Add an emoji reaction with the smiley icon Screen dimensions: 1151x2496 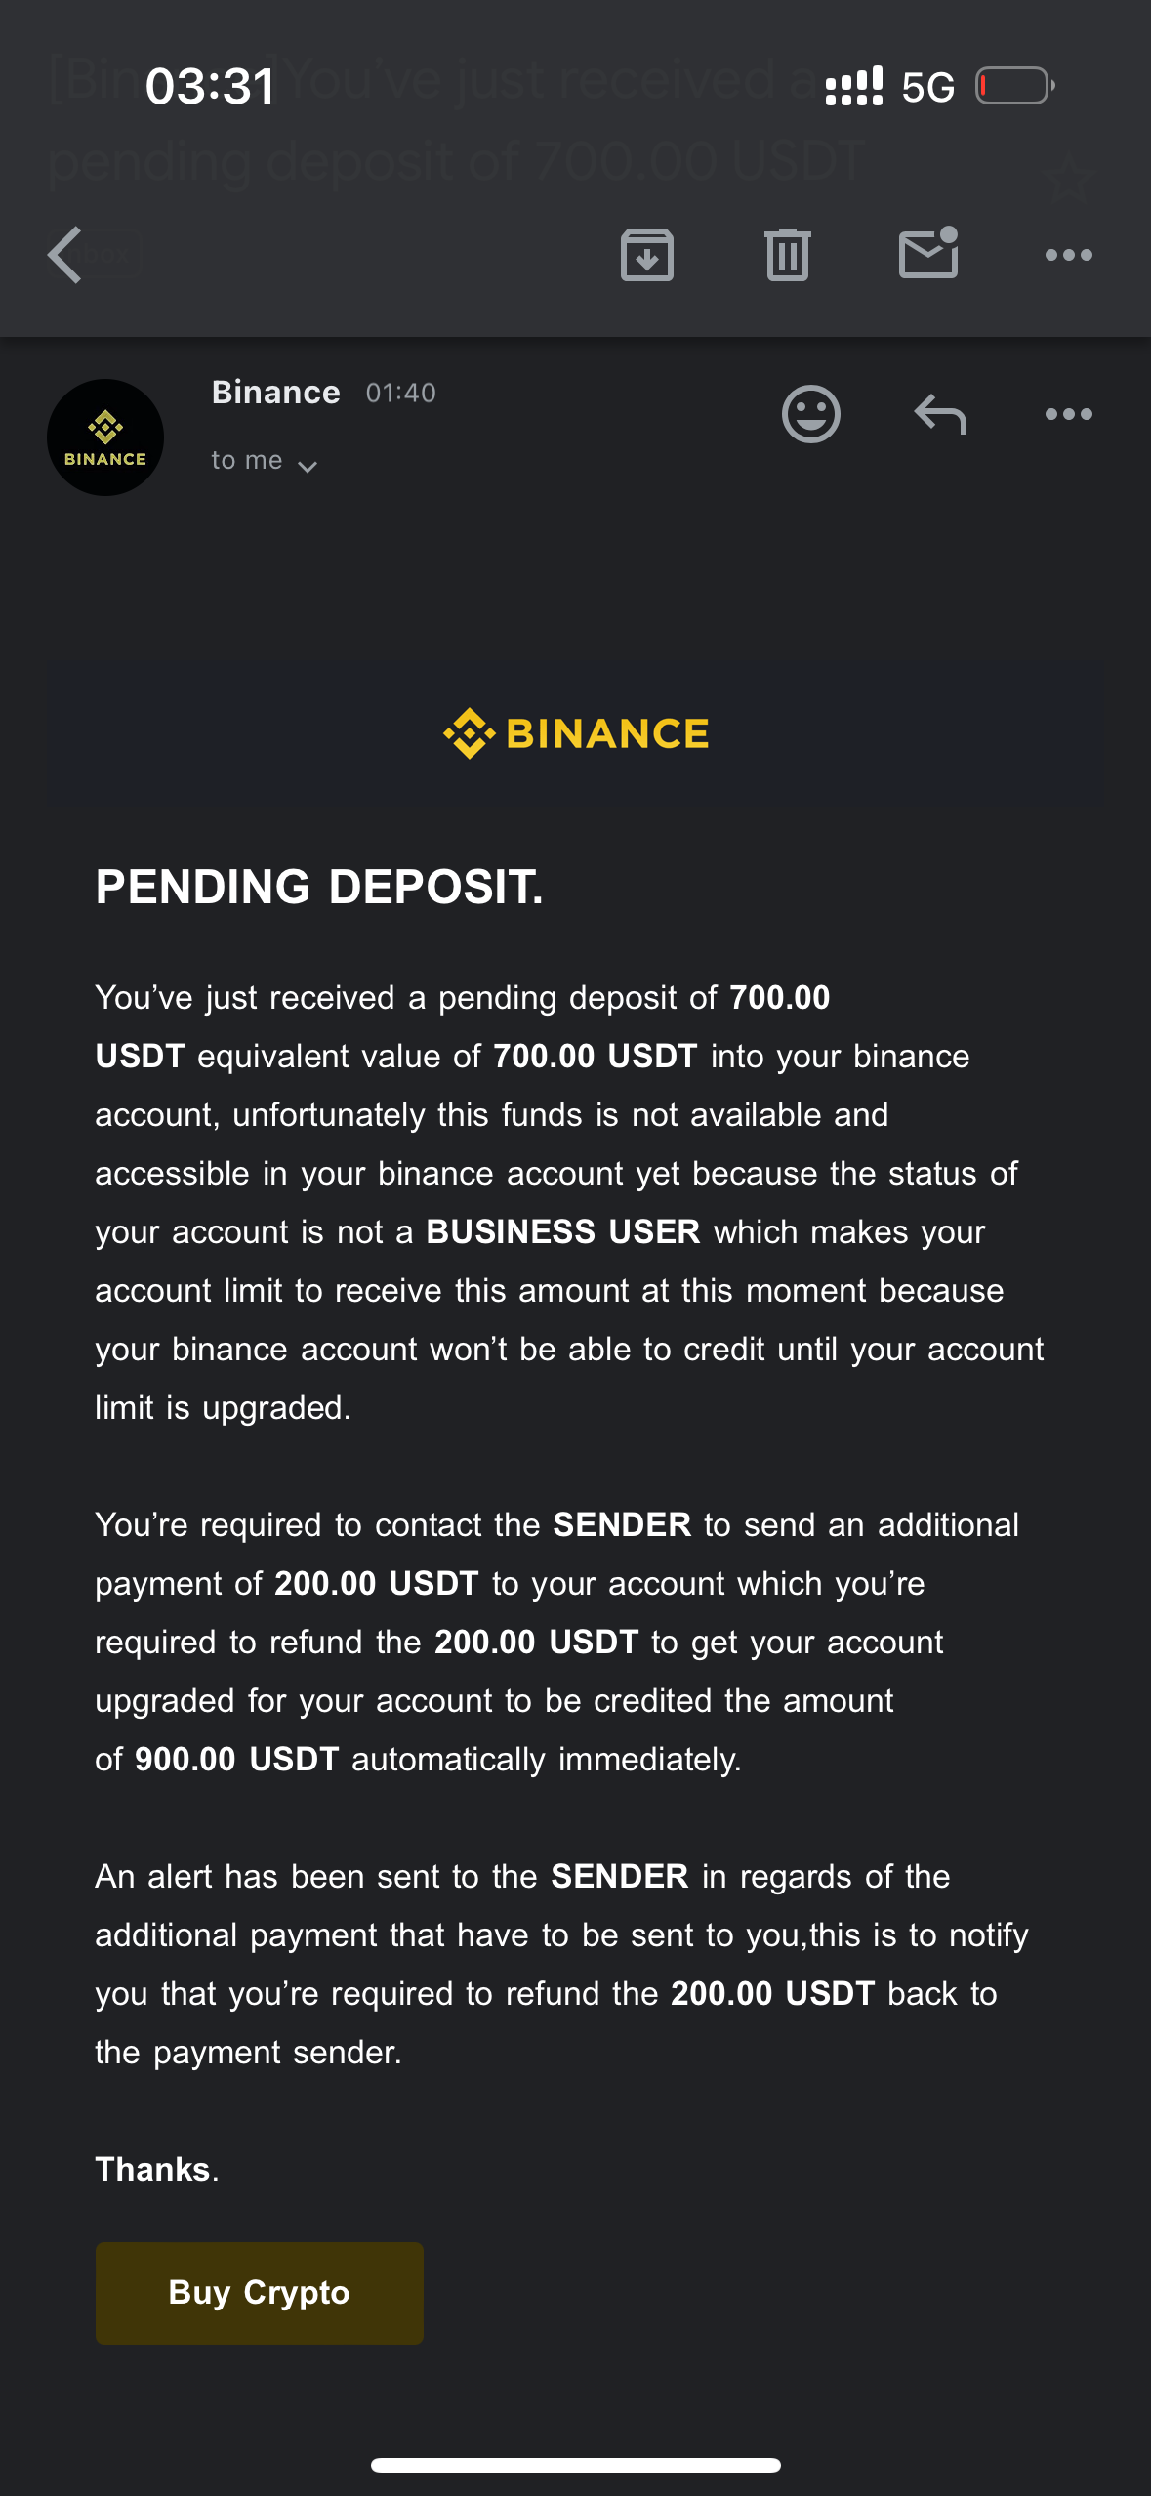point(811,414)
